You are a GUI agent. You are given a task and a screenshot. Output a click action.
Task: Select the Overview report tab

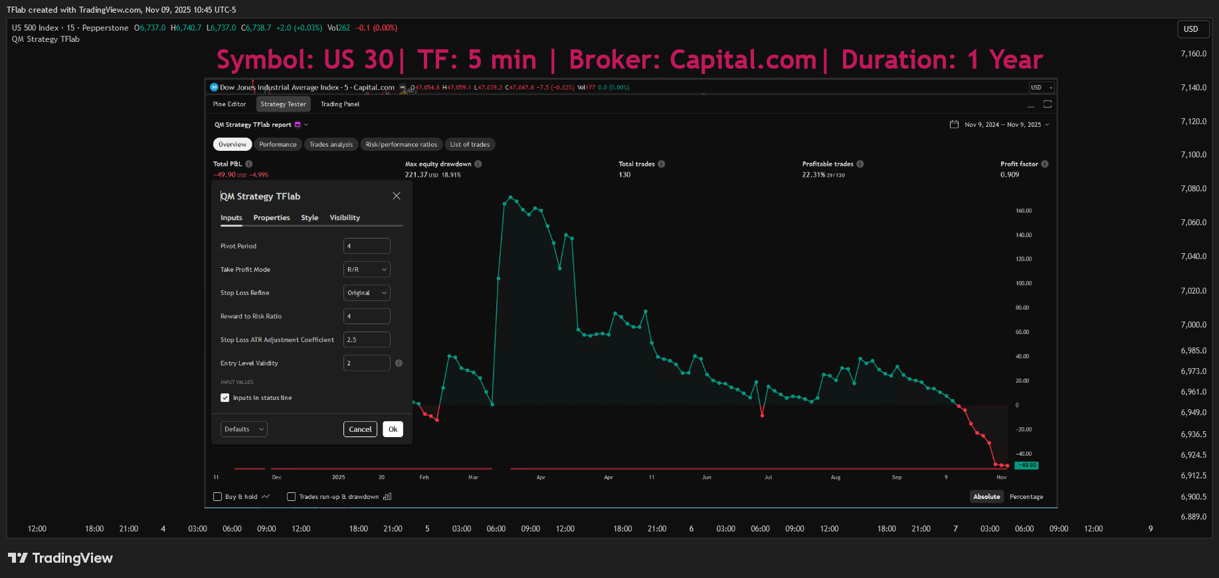[233, 145]
